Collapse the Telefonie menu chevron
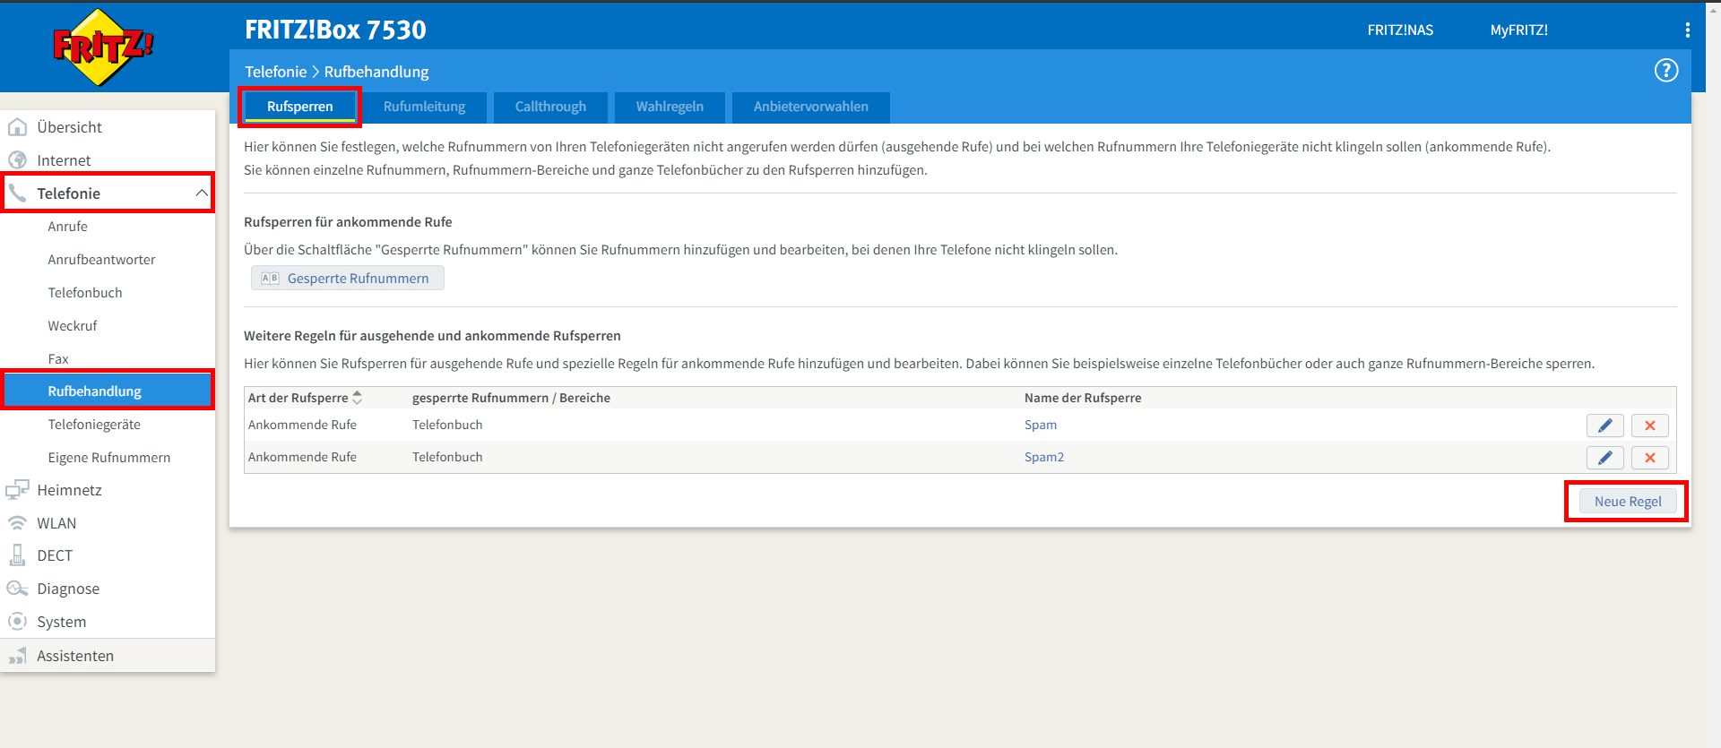The width and height of the screenshot is (1721, 748). pyautogui.click(x=201, y=193)
